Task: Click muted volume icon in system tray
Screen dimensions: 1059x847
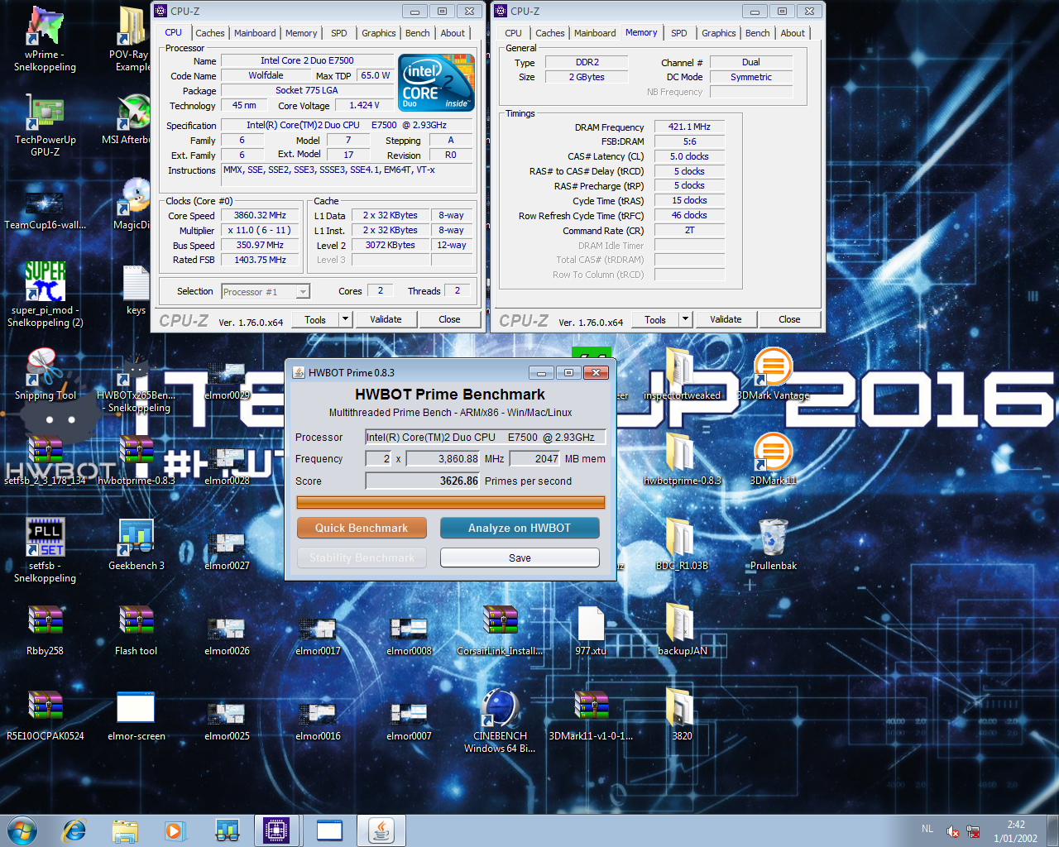Action: click(x=952, y=831)
